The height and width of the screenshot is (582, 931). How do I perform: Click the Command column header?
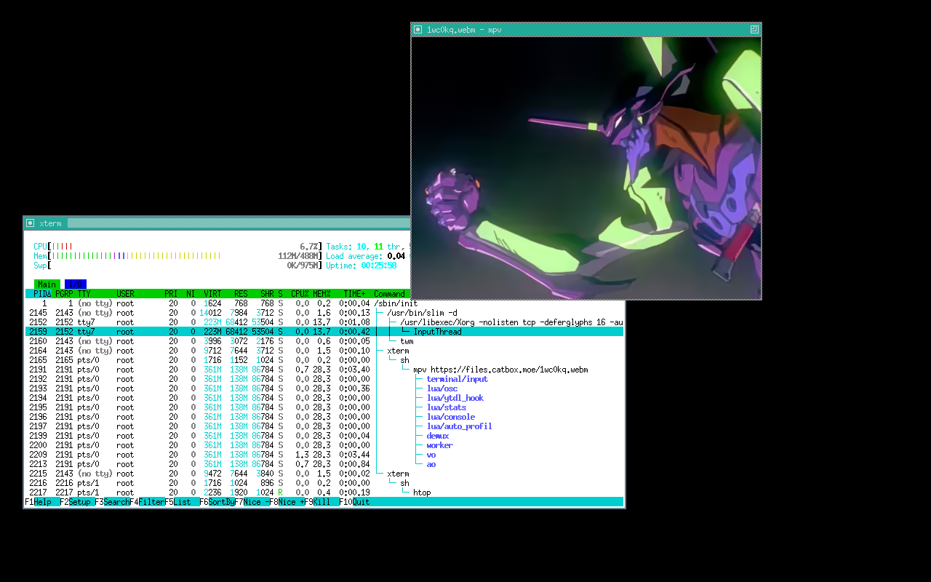(389, 294)
